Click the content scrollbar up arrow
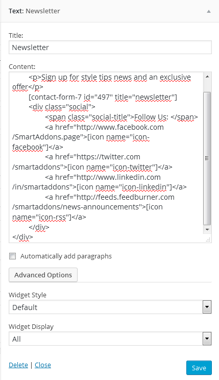 tap(207, 77)
